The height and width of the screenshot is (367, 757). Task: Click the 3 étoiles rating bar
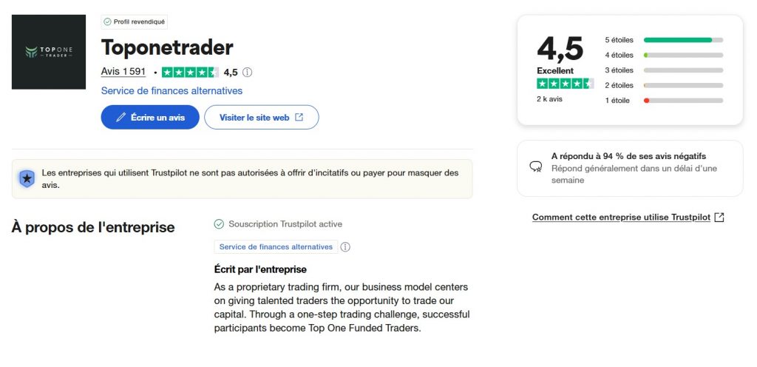[x=683, y=70]
